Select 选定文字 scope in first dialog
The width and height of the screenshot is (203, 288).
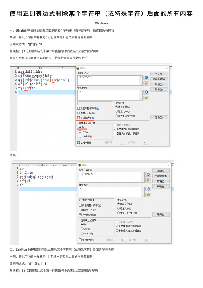(116, 111)
